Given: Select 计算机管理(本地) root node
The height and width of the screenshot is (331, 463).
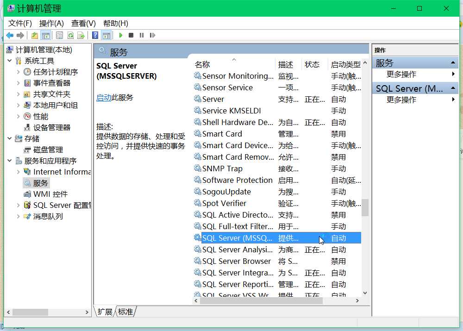Looking at the screenshot, I should [44, 50].
